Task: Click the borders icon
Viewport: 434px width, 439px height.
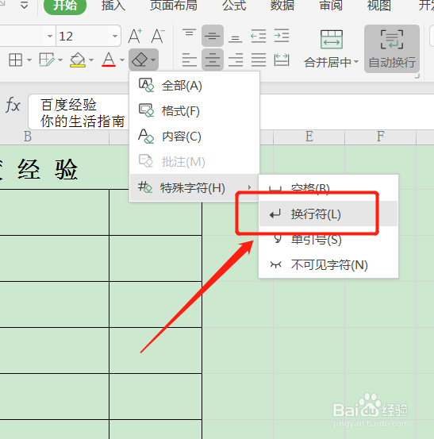Action: [x=16, y=60]
